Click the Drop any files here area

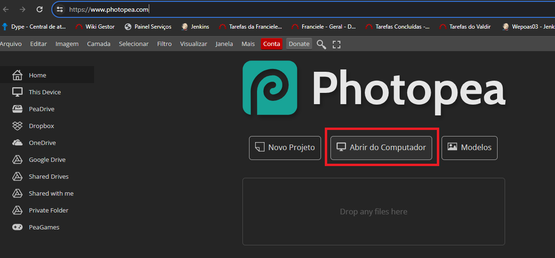pos(373,212)
